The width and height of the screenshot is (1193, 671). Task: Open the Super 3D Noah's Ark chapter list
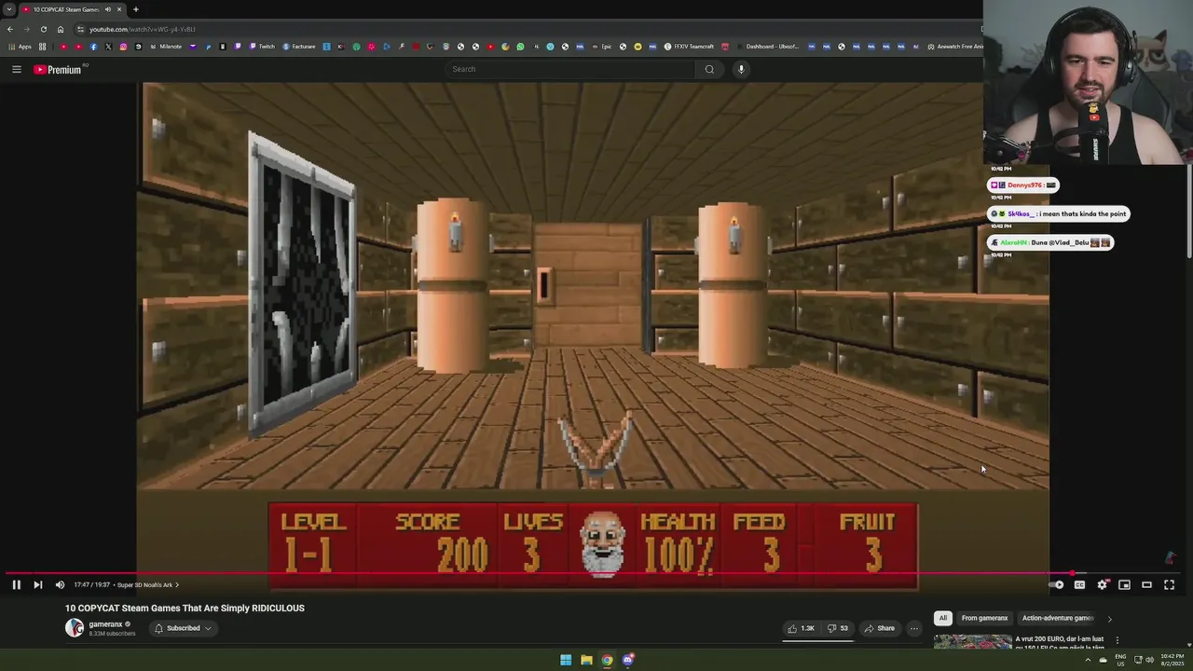[x=147, y=584]
